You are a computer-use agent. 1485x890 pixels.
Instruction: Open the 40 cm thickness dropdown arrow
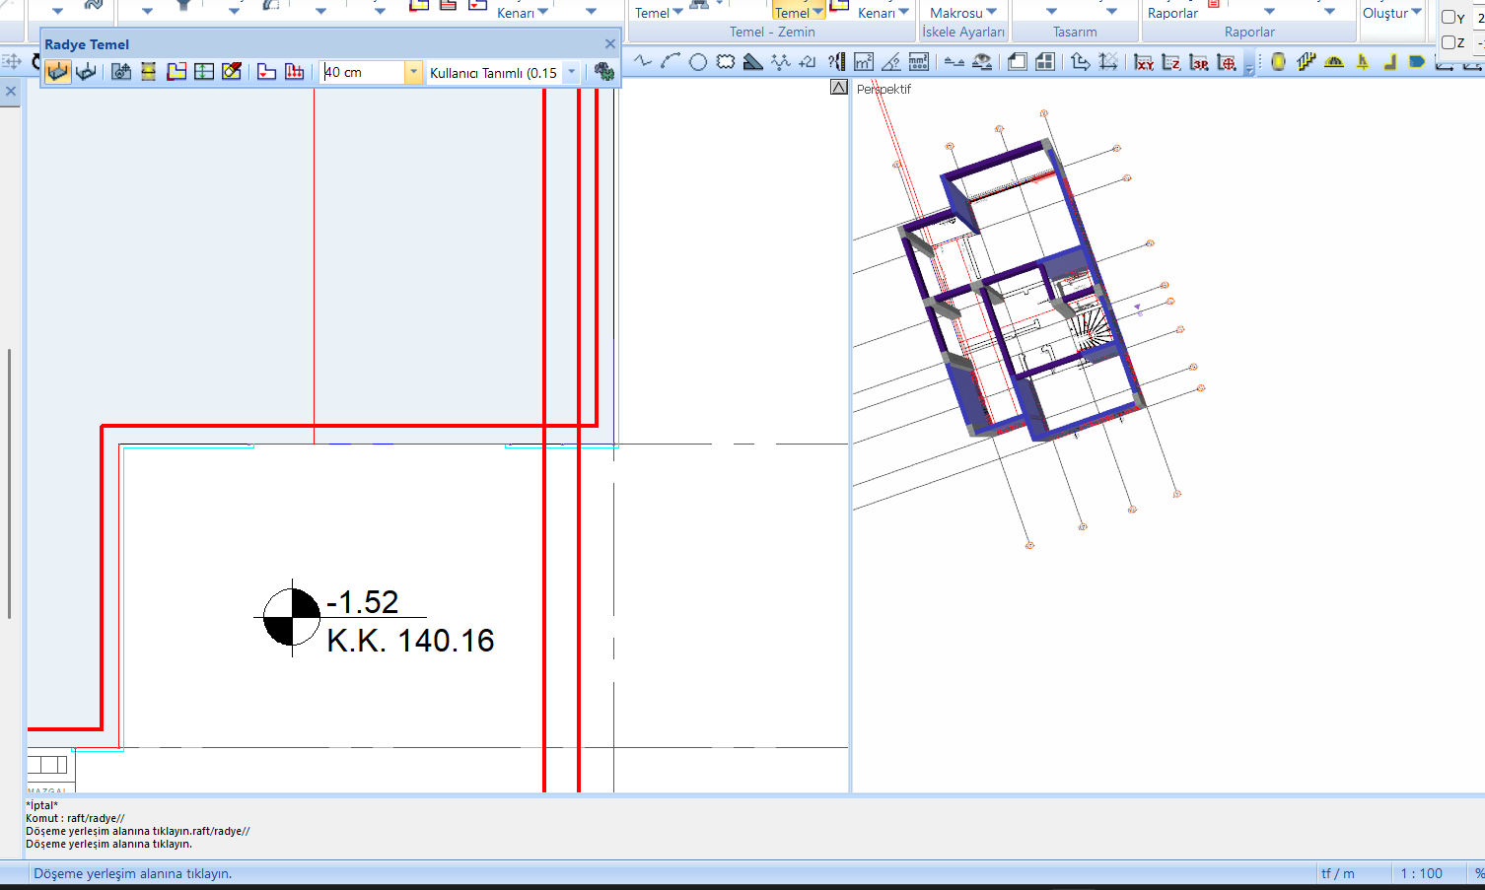coord(413,72)
